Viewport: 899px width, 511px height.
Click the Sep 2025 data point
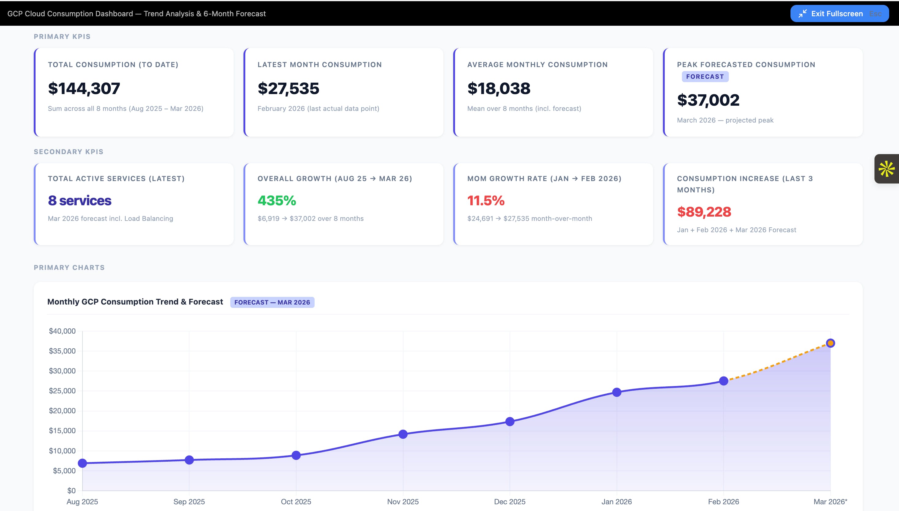(189, 460)
